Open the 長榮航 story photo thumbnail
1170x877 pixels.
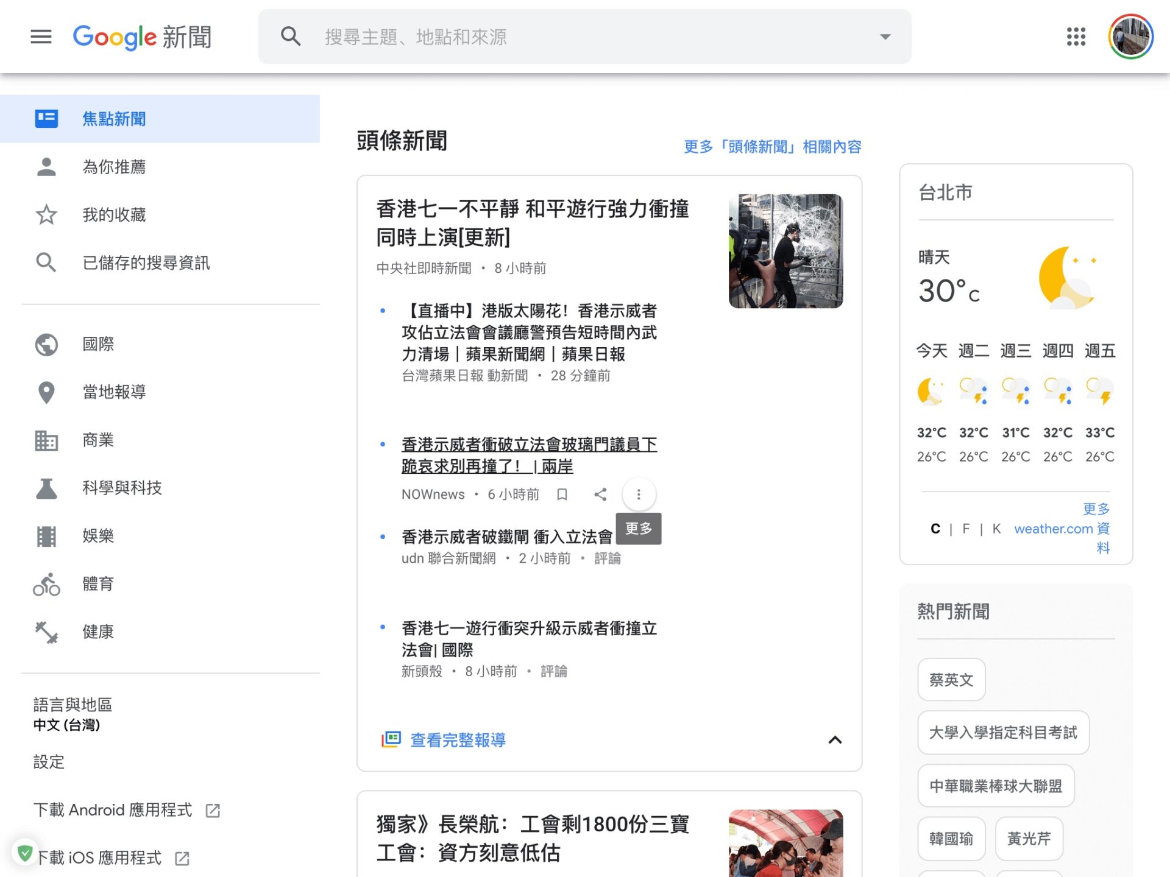pos(785,844)
